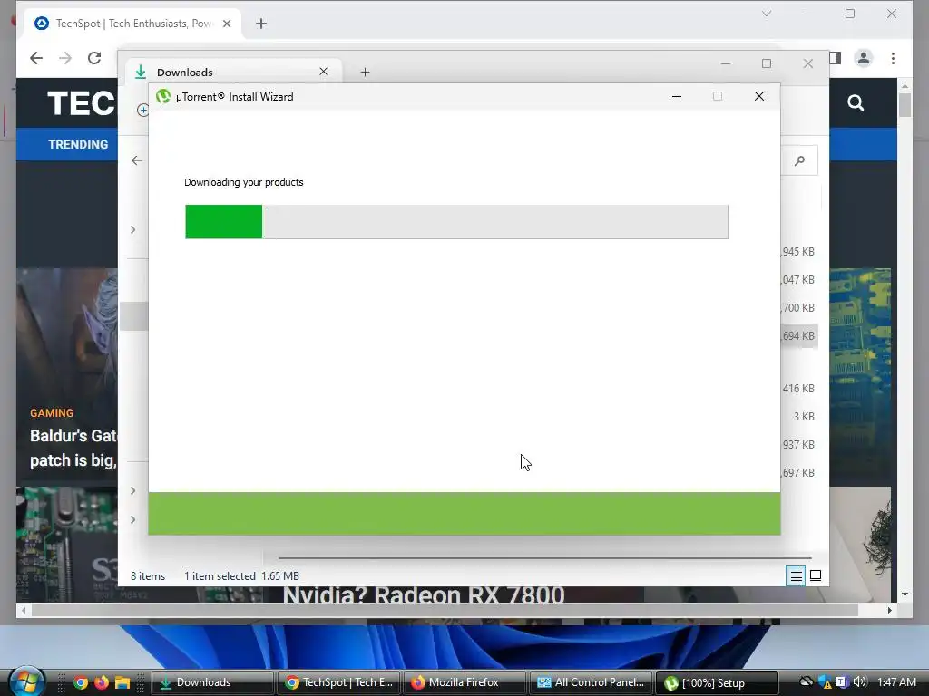Click the Chrome back arrow
Image resolution: width=929 pixels, height=696 pixels.
pos(36,58)
